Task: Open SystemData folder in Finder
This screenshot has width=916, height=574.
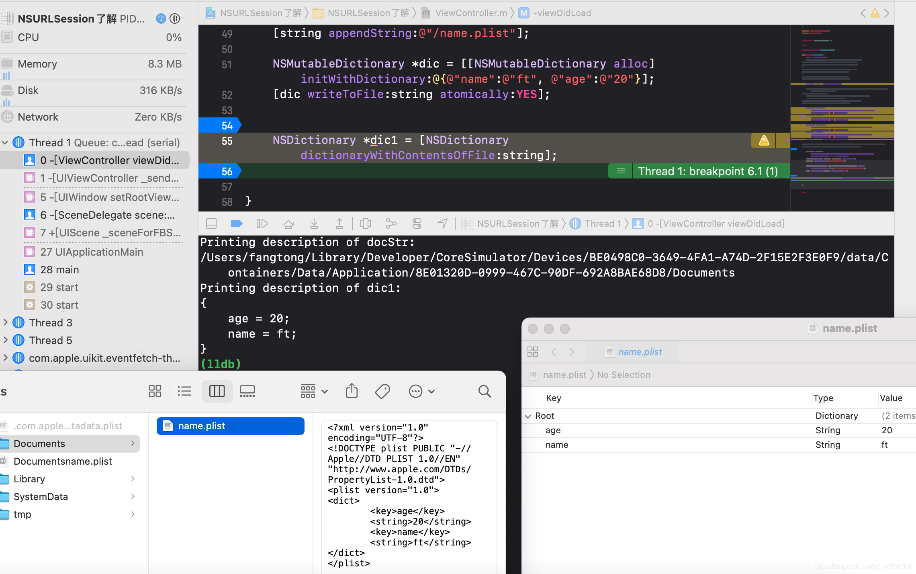Action: (x=70, y=496)
